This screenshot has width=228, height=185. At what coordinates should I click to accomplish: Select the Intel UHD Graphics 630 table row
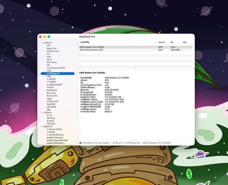pos(136,50)
